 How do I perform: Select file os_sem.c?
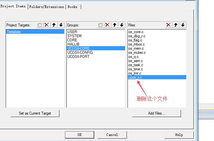[x=157, y=61]
